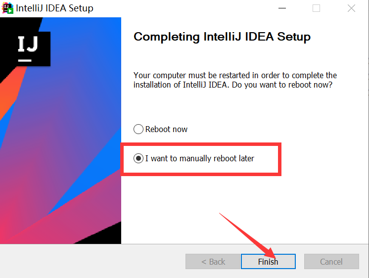Click the "< Back" button

213,262
